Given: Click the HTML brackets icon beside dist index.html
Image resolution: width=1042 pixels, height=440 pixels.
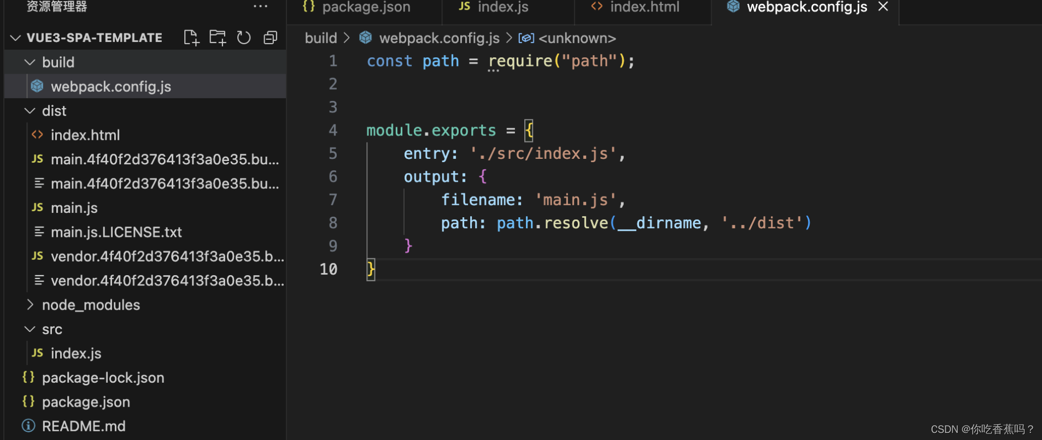Looking at the screenshot, I should 37,134.
